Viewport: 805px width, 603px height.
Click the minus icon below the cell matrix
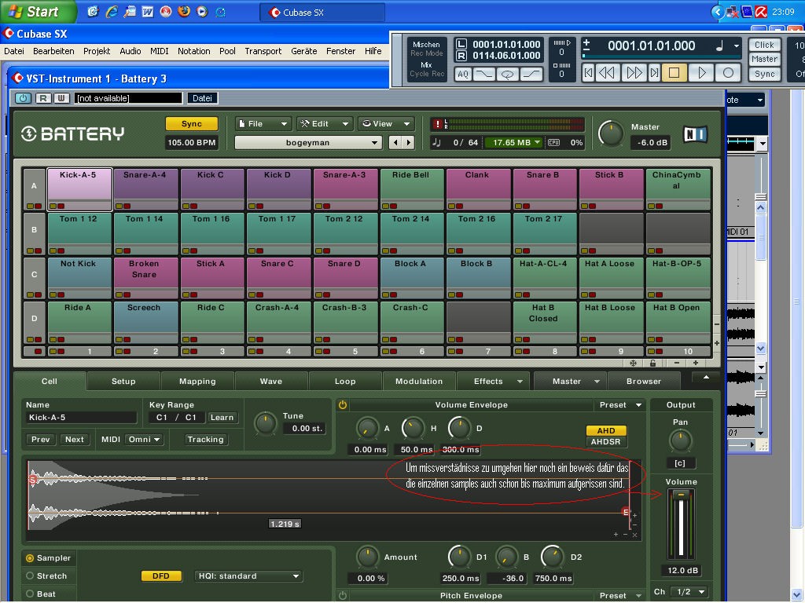[677, 363]
